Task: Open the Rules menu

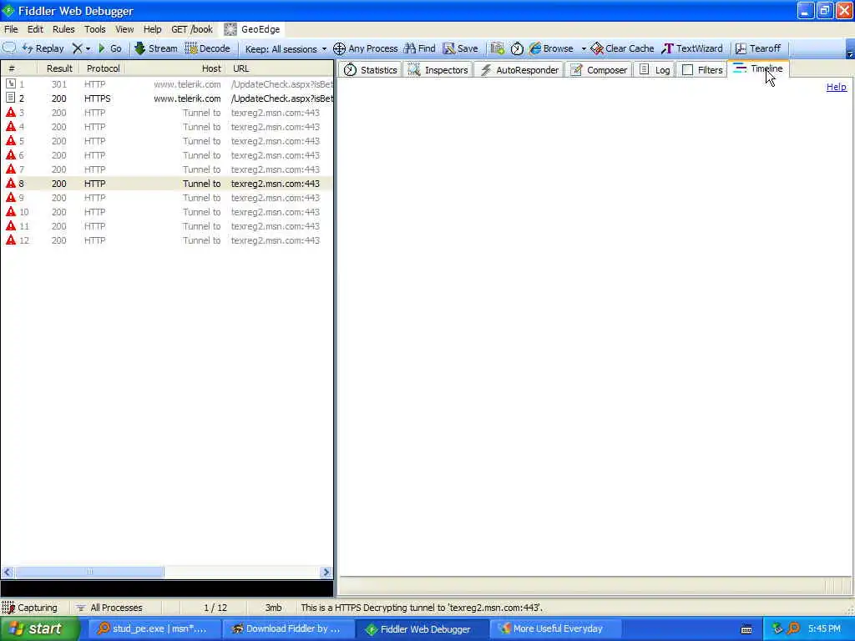Action: (63, 29)
